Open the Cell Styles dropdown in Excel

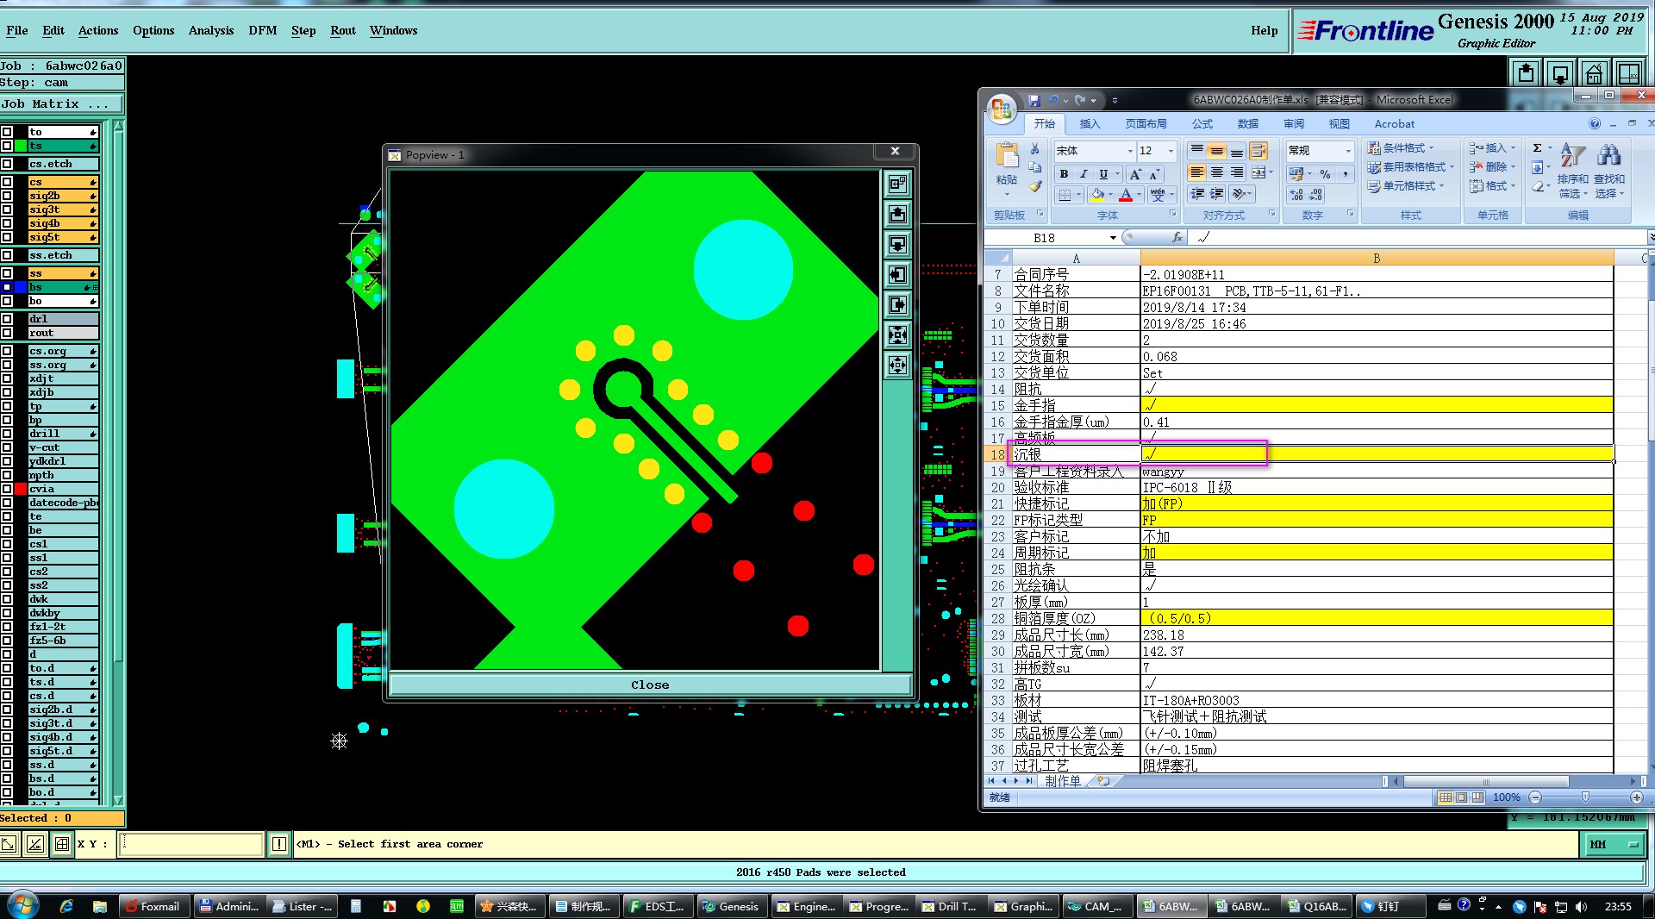click(x=1406, y=186)
